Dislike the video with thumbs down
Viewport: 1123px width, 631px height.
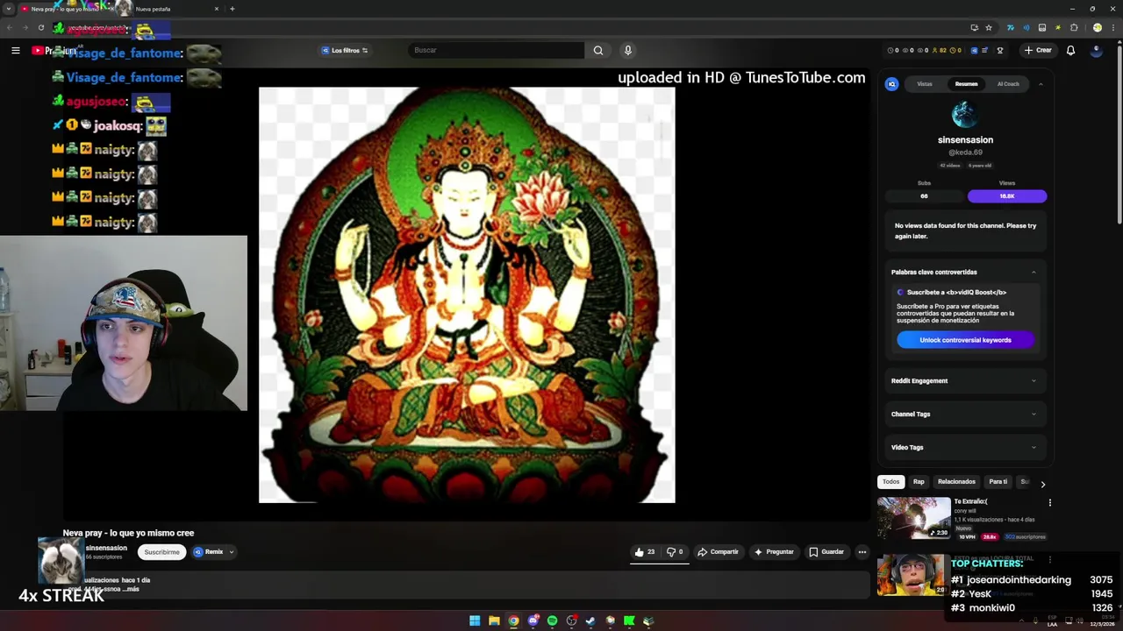(x=675, y=552)
